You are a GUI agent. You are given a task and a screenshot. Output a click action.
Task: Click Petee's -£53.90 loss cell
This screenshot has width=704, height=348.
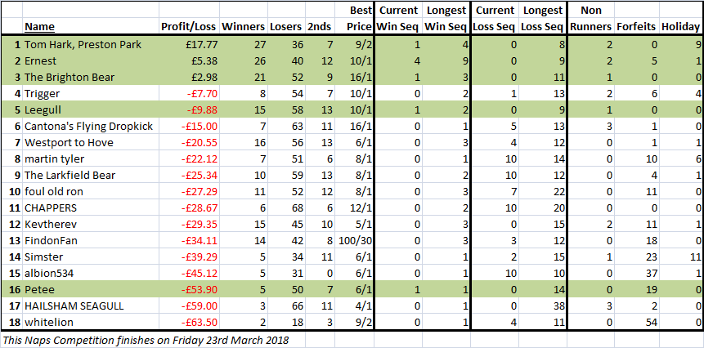click(190, 290)
